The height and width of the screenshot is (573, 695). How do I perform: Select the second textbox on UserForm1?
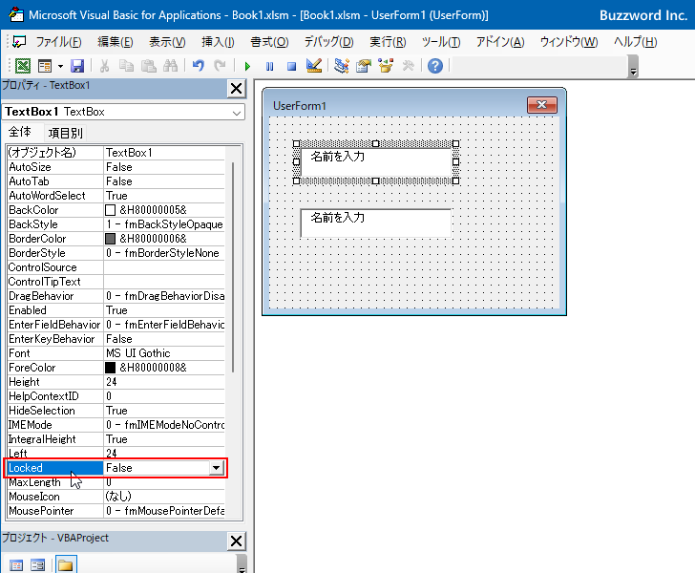point(376,223)
